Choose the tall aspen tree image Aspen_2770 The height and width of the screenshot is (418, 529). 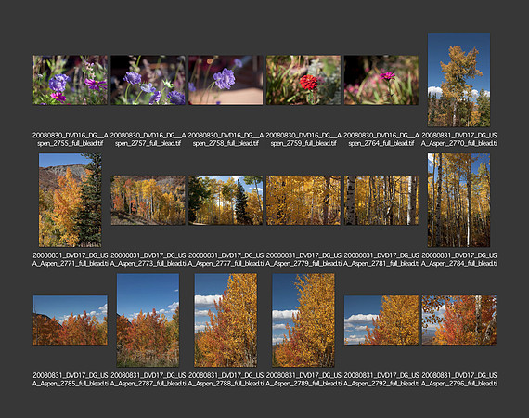pos(458,80)
